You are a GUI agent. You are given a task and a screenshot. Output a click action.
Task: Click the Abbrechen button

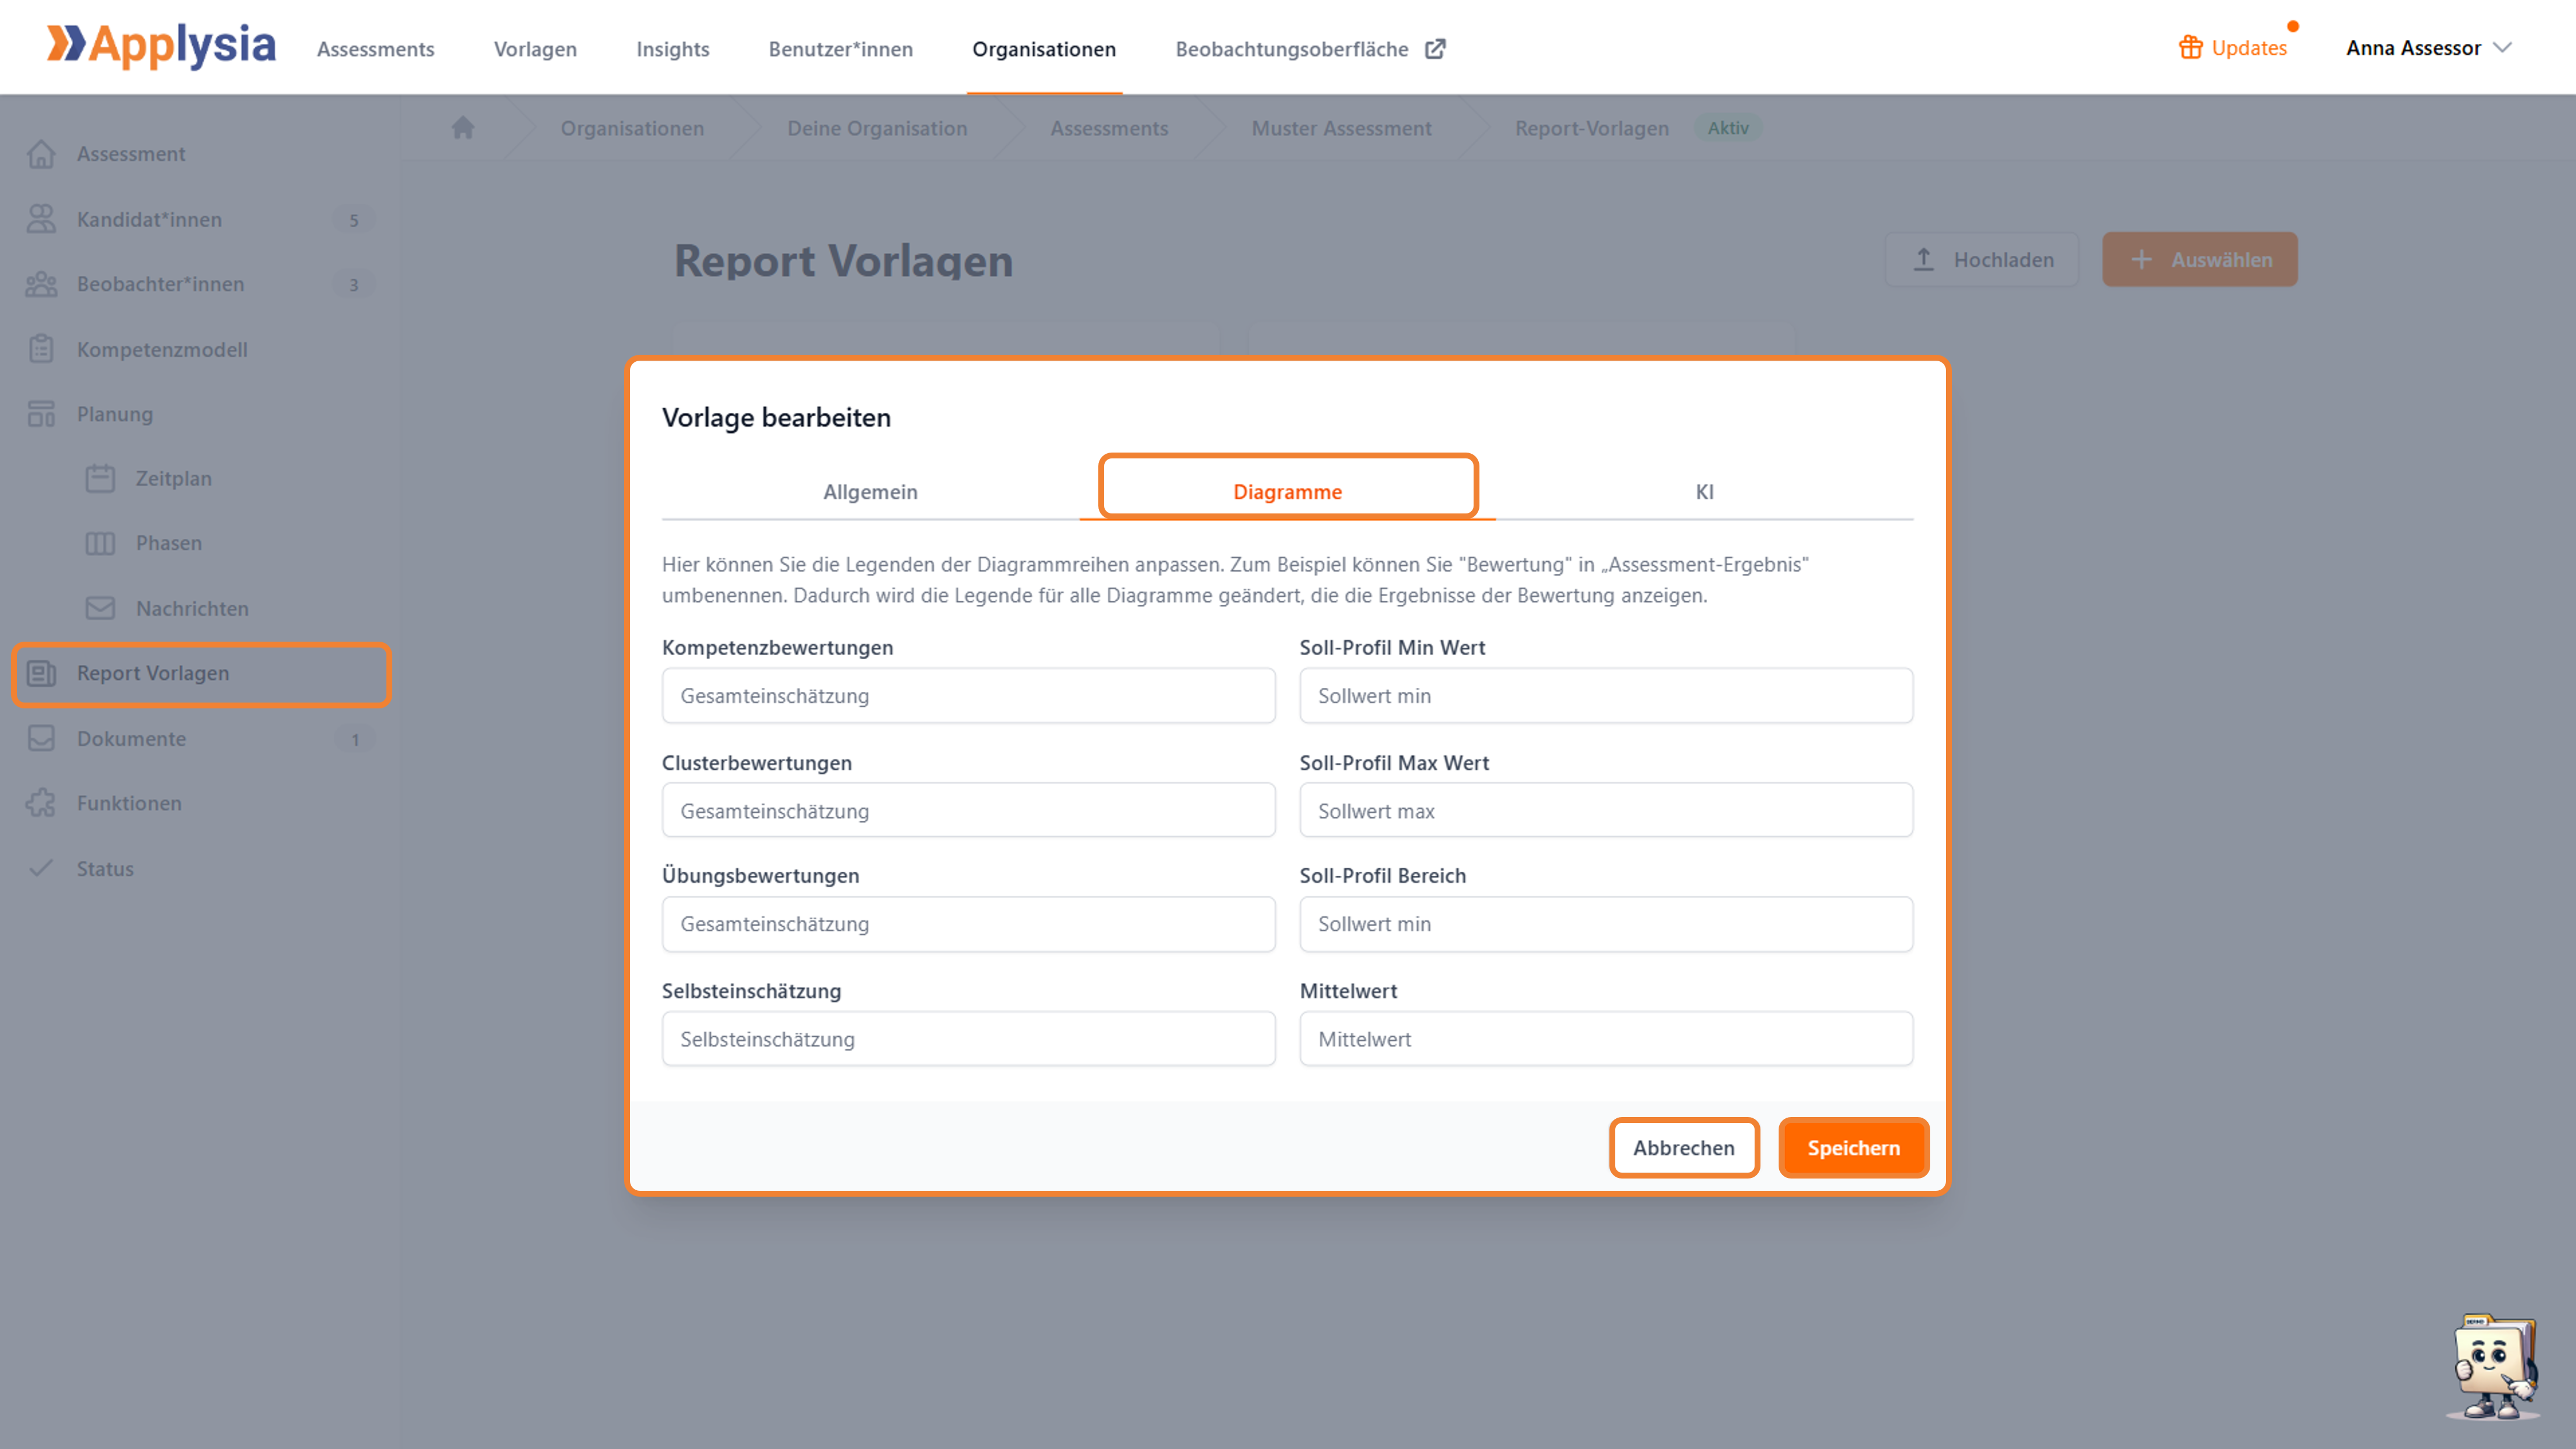tap(1684, 1147)
